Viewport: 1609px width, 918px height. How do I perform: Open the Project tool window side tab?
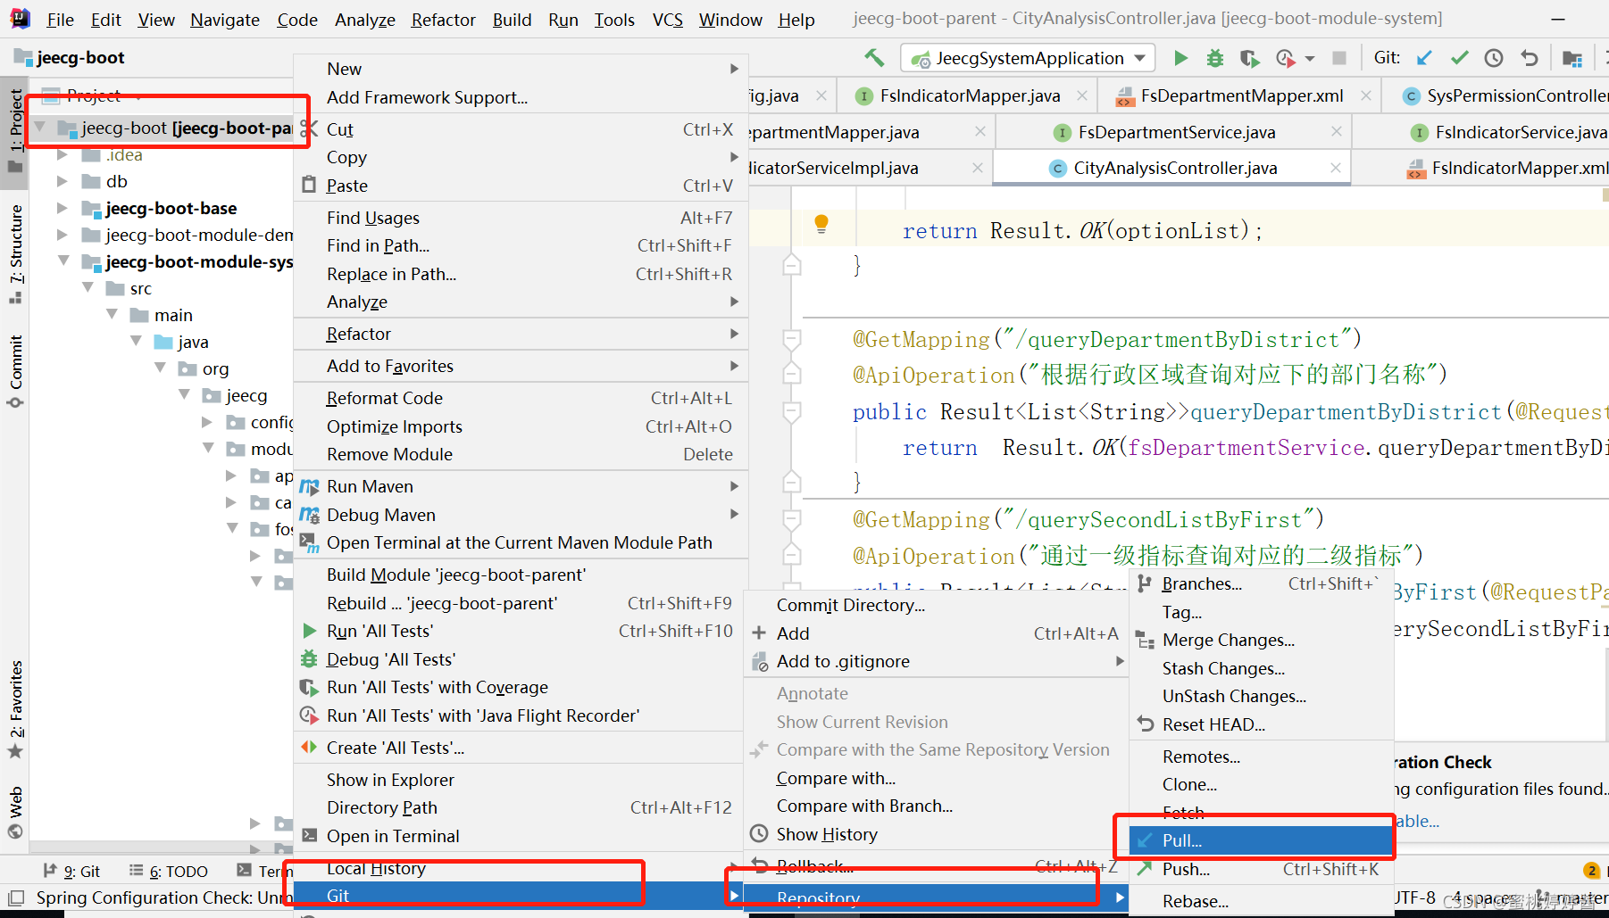(15, 131)
